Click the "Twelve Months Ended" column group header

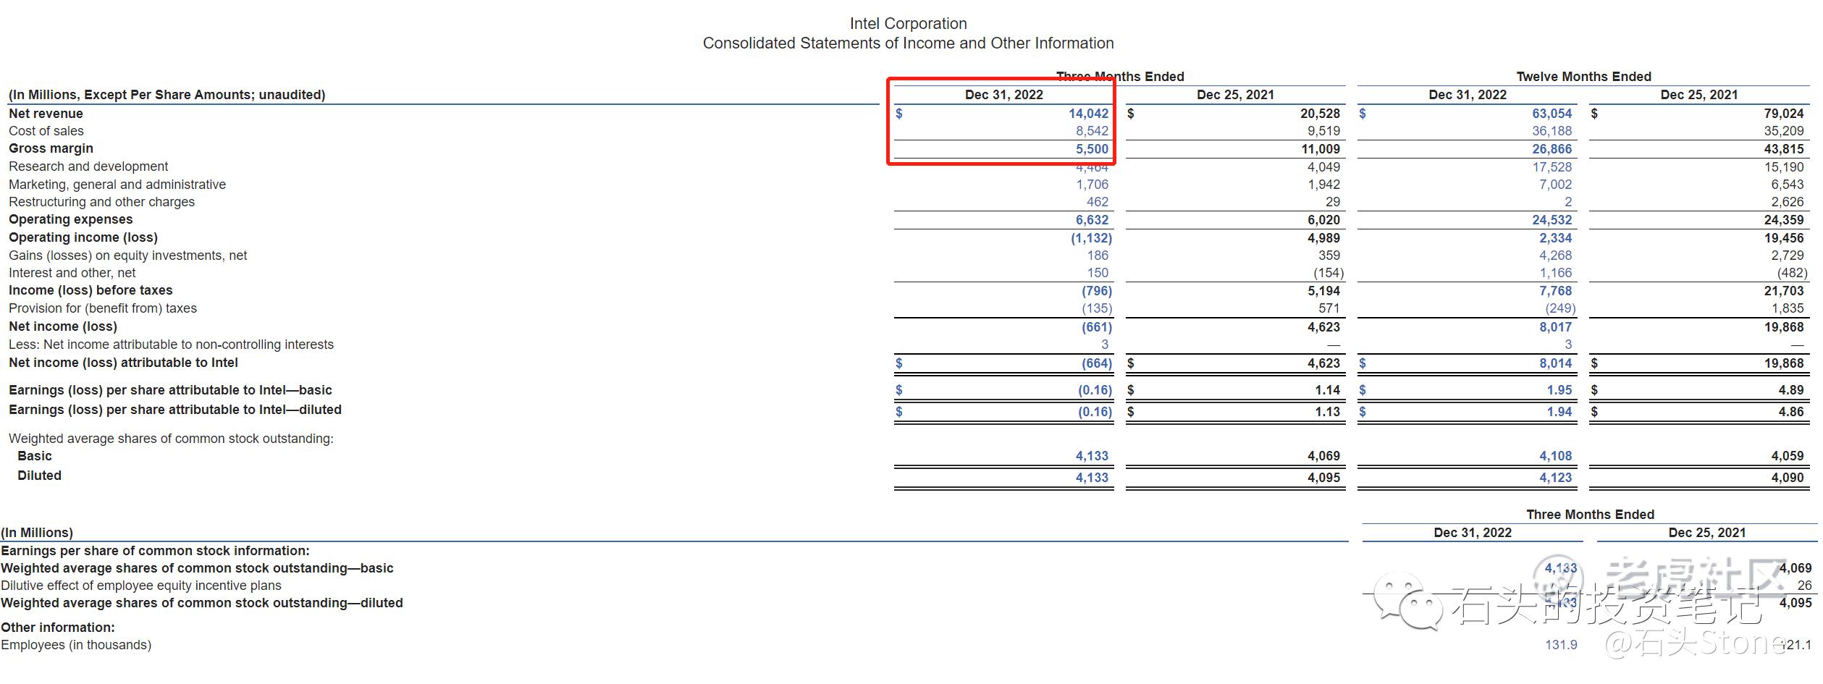coord(1583,77)
